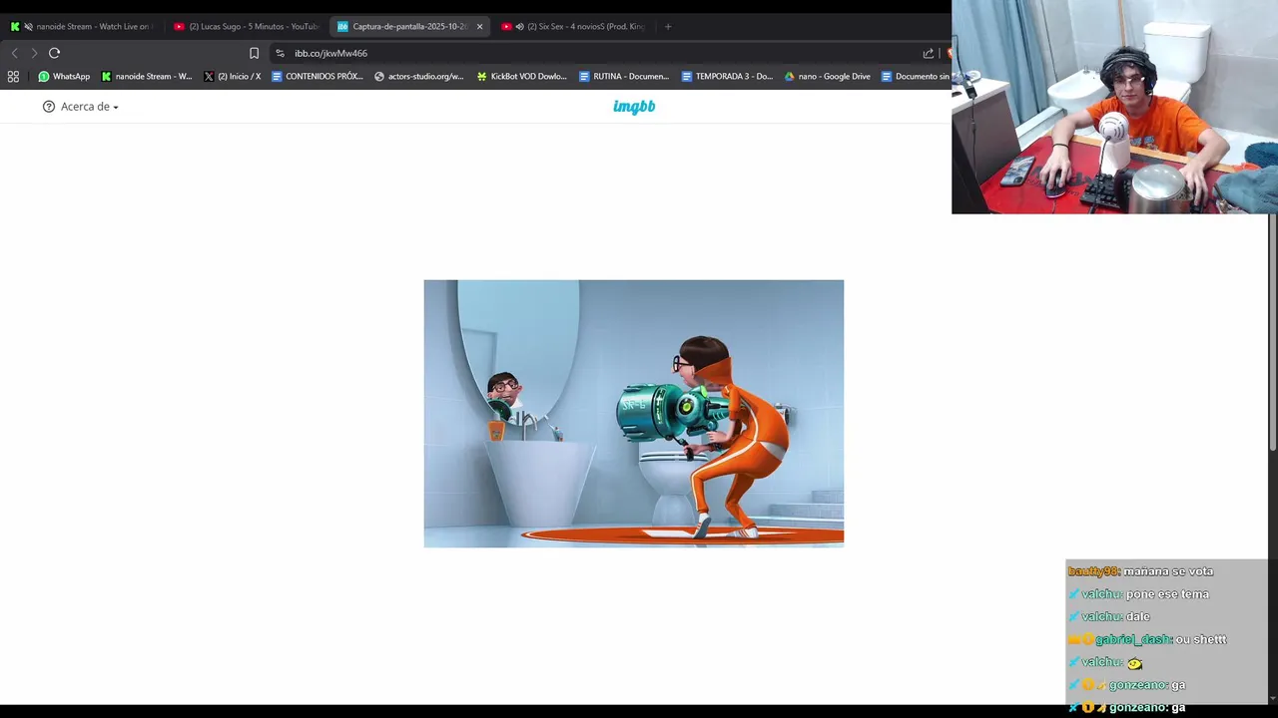
Task: Open the KickBot VOD Downloader bookmark
Action: (521, 76)
